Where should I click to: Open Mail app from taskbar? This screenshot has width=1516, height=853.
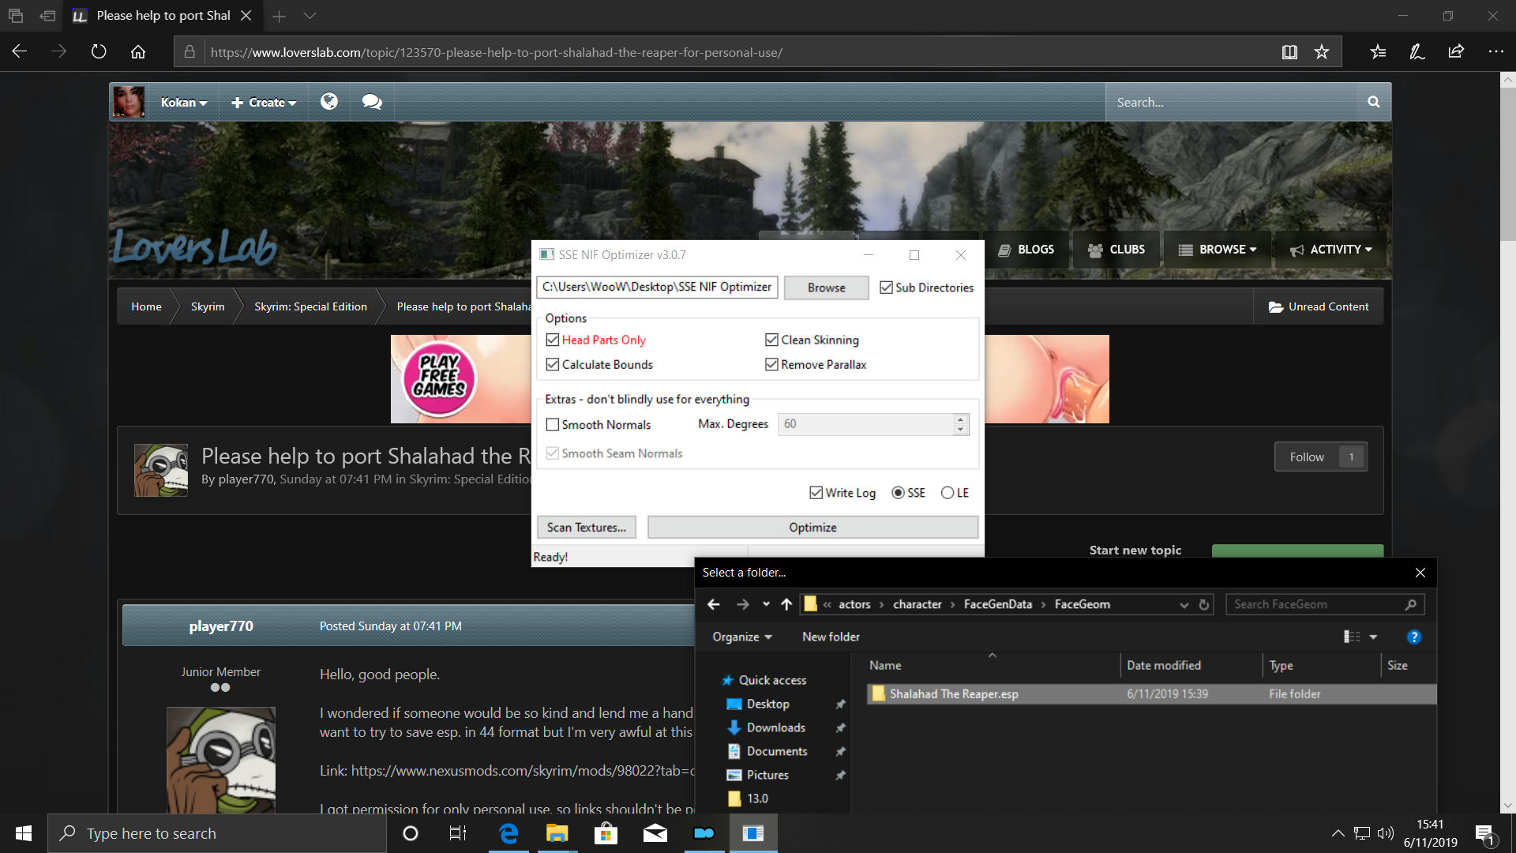click(655, 833)
